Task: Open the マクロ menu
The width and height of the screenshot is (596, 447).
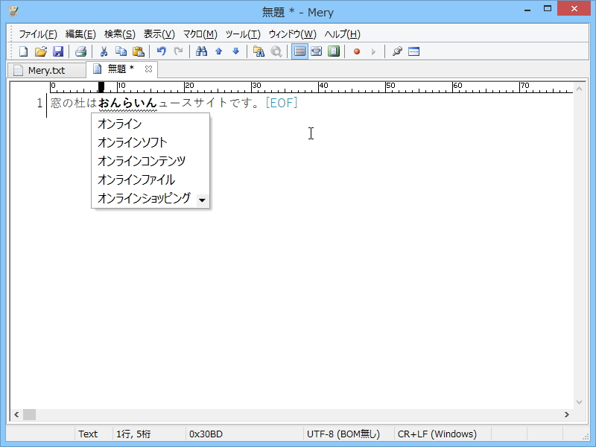Action: pyautogui.click(x=198, y=34)
